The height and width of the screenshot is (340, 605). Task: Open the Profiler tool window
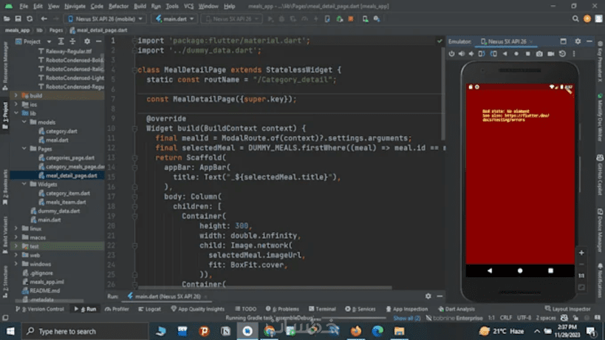117,309
